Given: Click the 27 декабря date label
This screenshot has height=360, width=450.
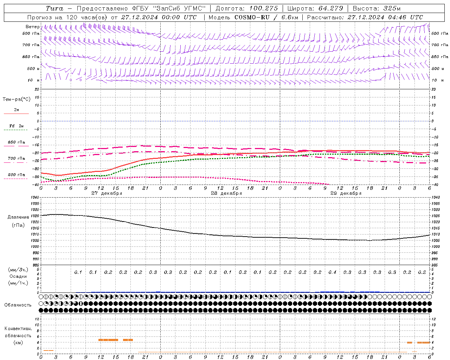Looking at the screenshot, I should tap(107, 193).
